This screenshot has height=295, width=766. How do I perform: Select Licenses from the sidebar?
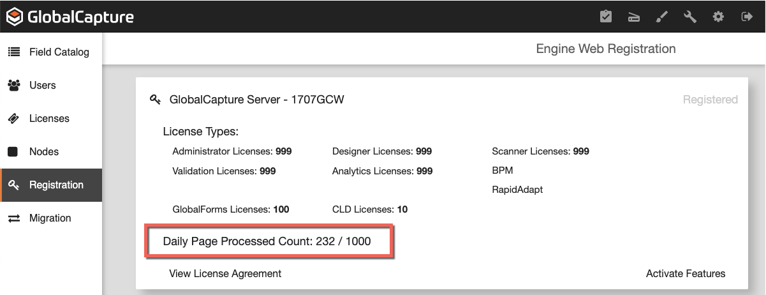[x=49, y=119]
